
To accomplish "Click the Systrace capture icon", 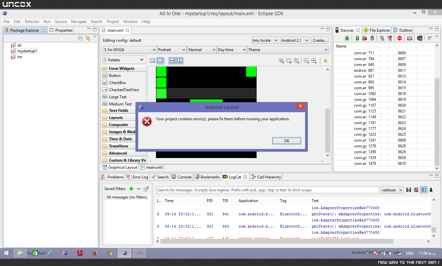I will (430, 38).
